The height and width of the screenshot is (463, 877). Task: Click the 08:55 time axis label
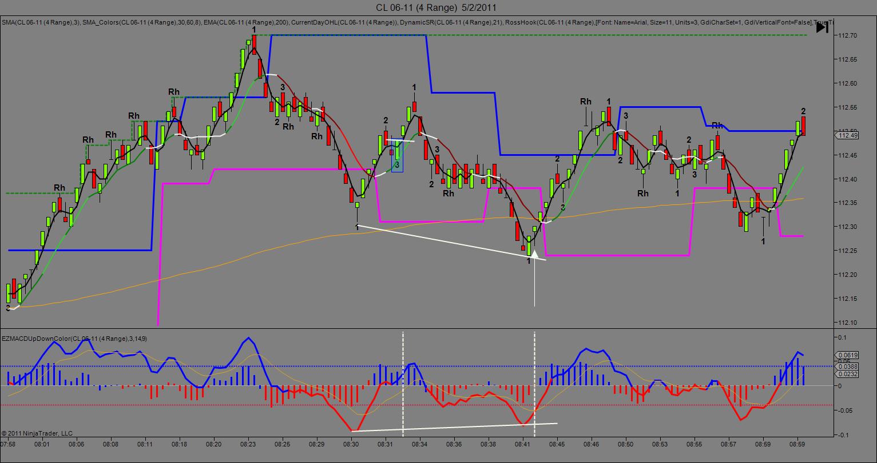(695, 444)
